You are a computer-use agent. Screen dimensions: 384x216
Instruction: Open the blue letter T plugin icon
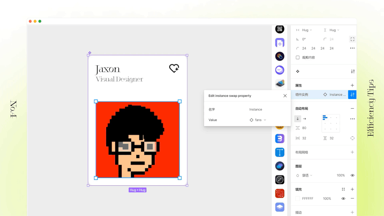280,152
